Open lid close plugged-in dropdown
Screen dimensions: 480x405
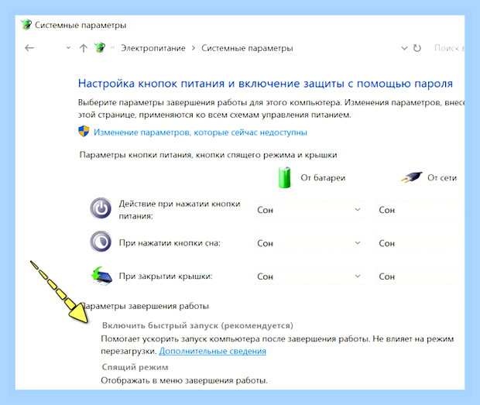420,276
